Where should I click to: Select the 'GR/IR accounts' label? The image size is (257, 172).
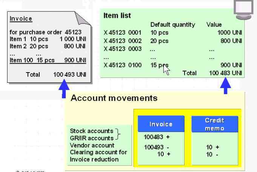(92, 138)
